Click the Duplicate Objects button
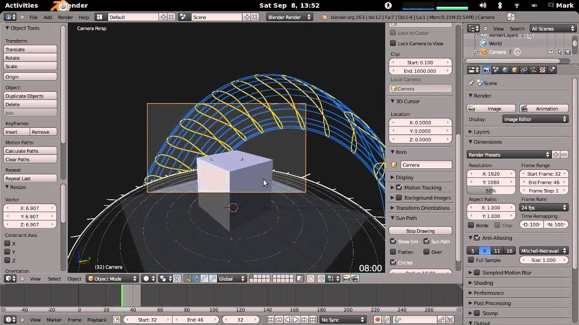579x325 pixels. coord(30,96)
